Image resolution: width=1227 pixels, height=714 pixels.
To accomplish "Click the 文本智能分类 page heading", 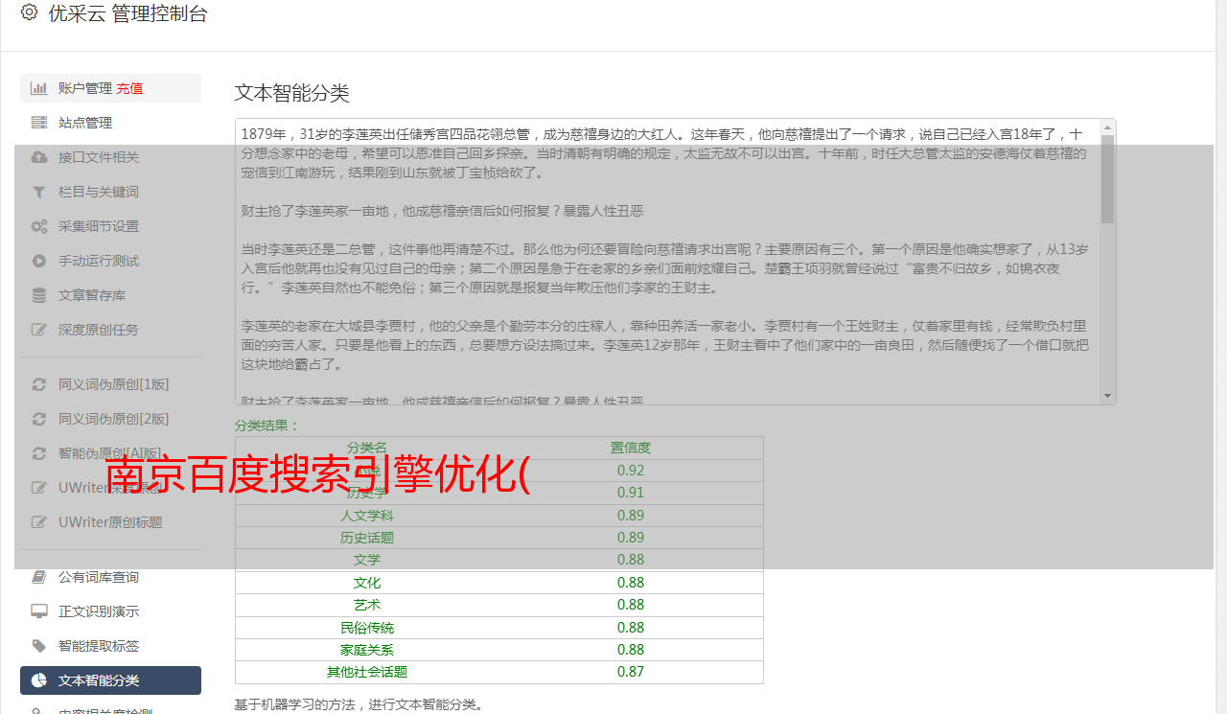I will [292, 93].
